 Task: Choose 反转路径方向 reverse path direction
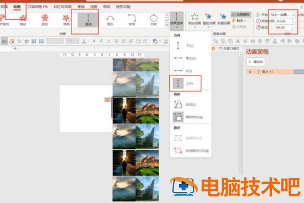[x=191, y=151]
